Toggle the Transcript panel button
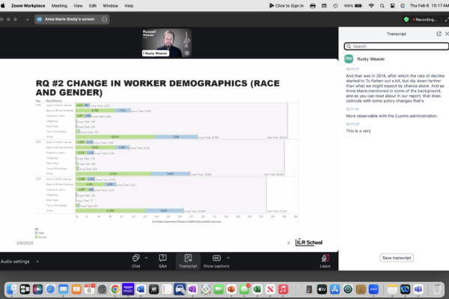Image resolution: width=449 pixels, height=299 pixels. [187, 259]
